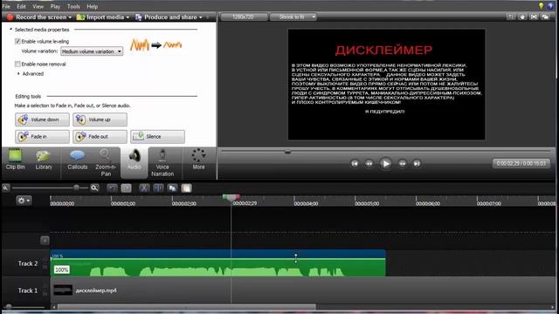
Task: Expand the Advanced audio options
Action: point(18,73)
